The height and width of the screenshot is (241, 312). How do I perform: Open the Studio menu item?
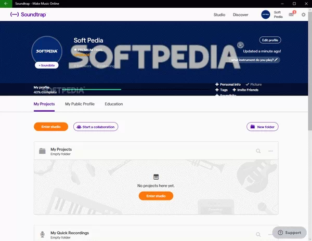click(219, 15)
